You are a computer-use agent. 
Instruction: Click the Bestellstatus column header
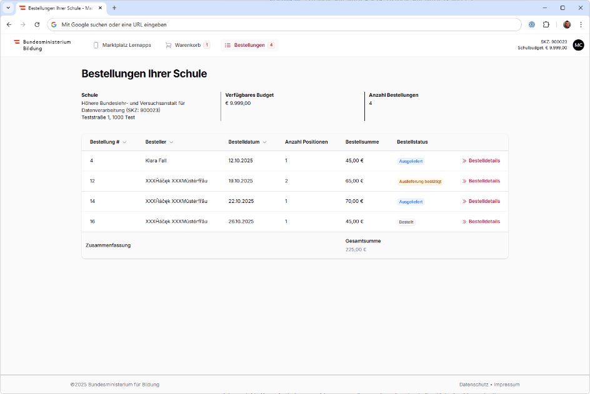point(412,142)
